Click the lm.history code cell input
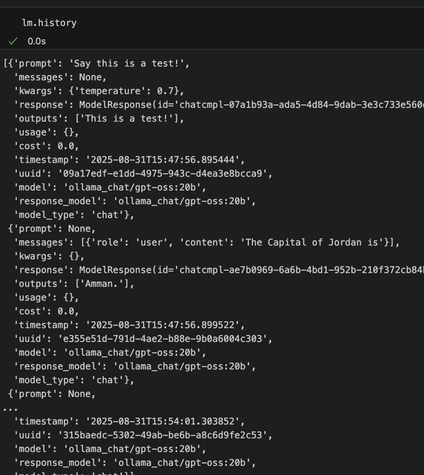Screen dimensions: 424x475 (x=49, y=23)
